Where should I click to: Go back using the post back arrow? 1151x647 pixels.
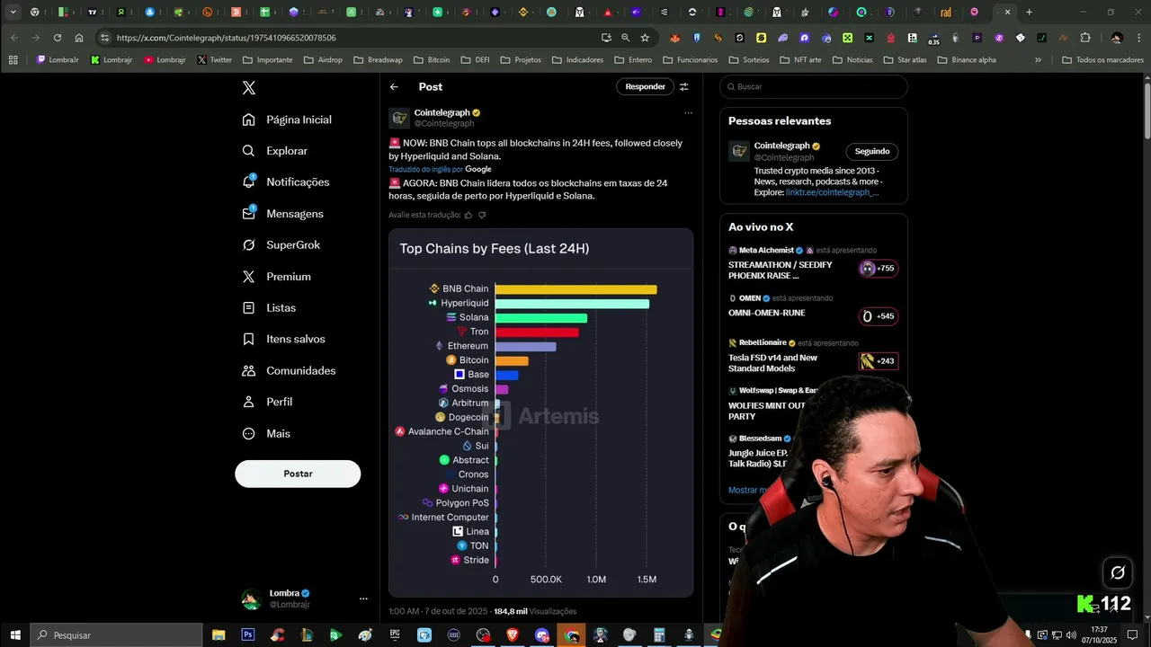394,87
